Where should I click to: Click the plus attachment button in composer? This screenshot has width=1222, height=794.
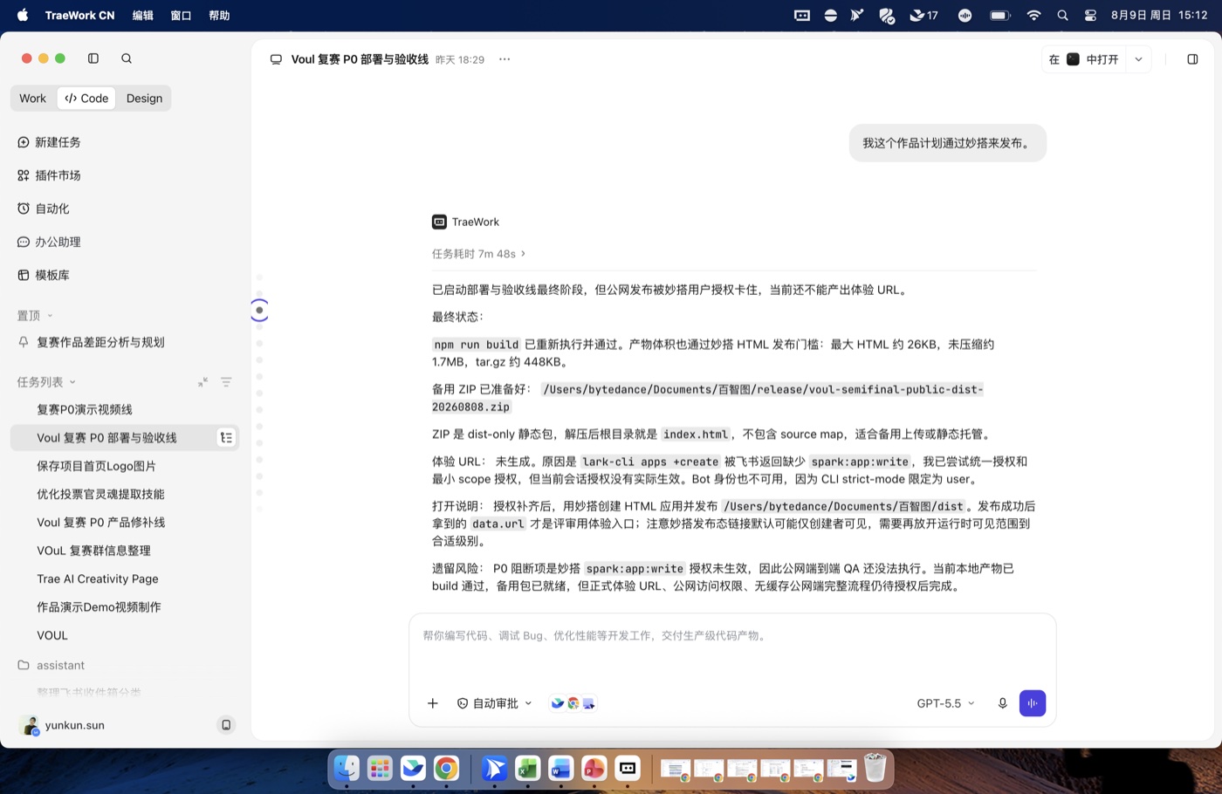click(x=433, y=703)
